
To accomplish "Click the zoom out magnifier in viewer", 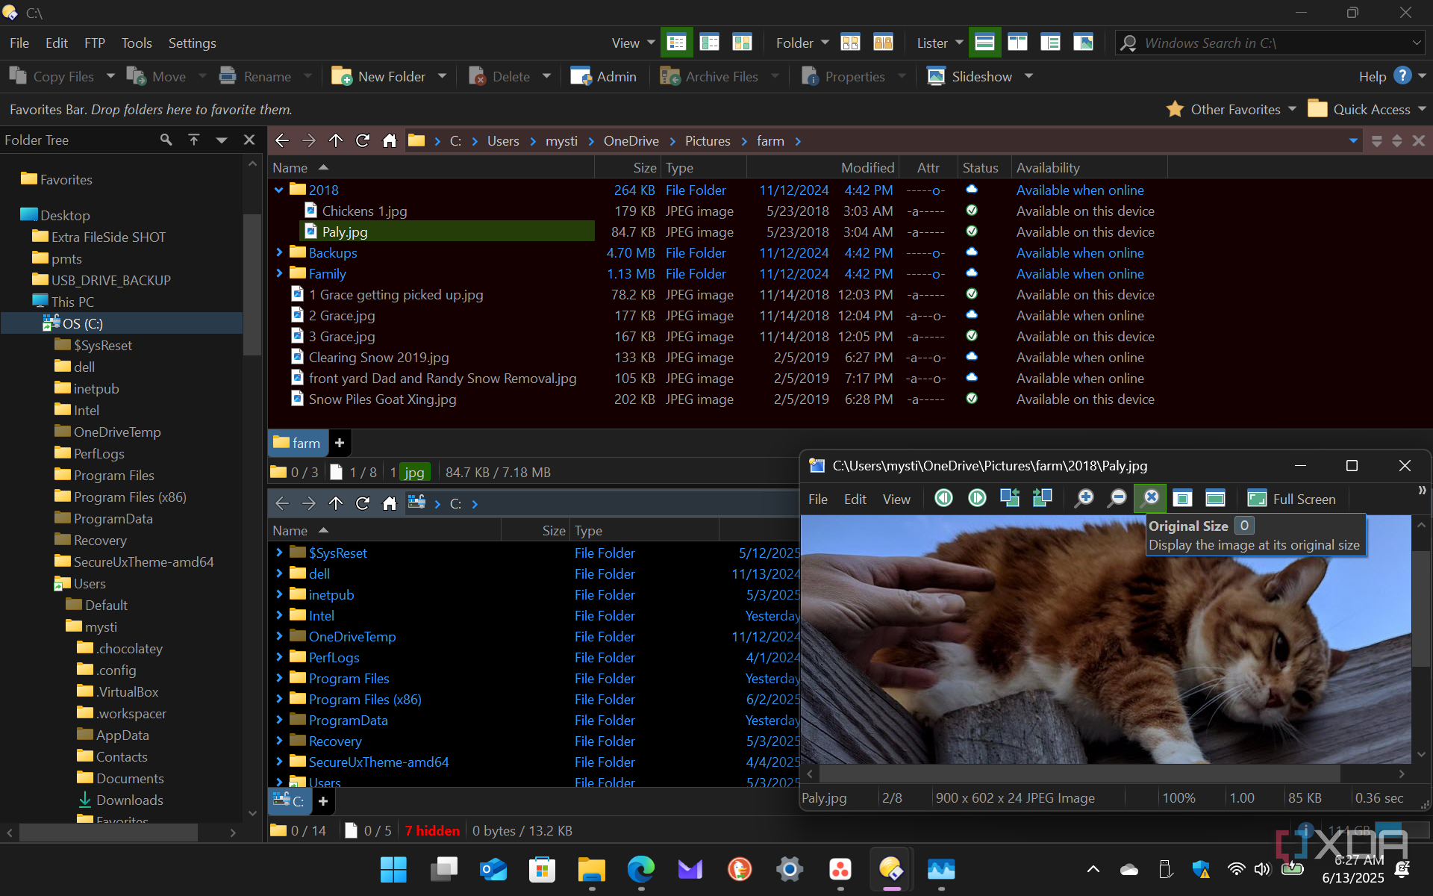I will [1117, 498].
